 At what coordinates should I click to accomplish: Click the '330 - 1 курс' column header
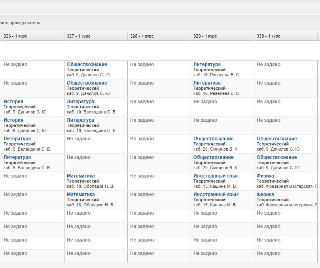click(269, 36)
